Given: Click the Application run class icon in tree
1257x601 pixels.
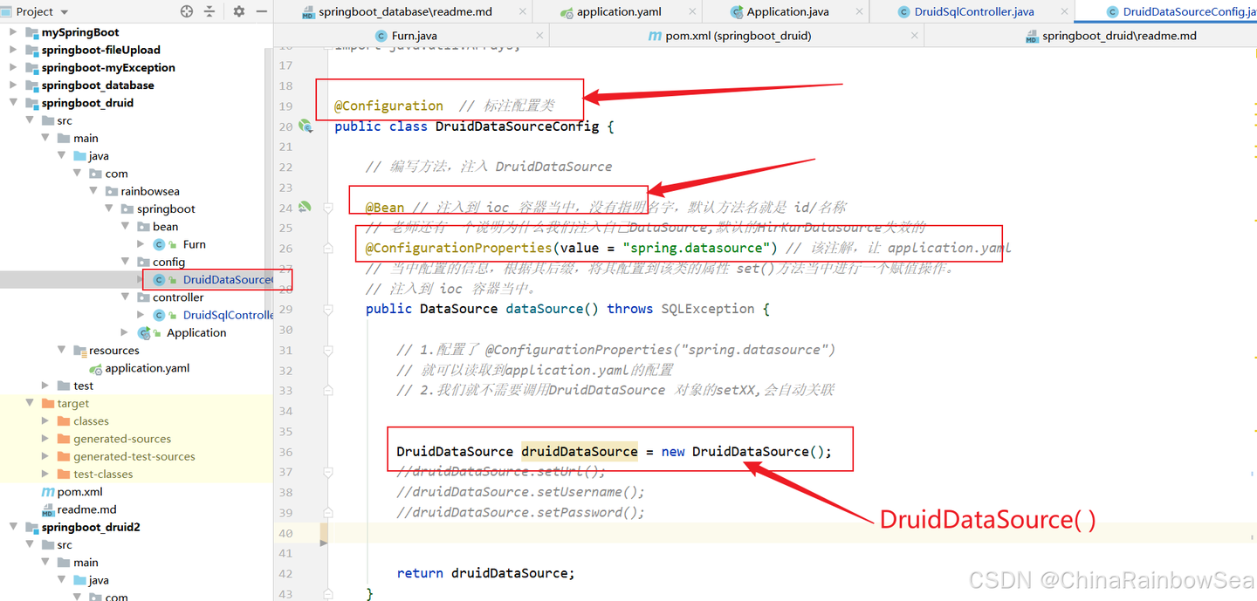Looking at the screenshot, I should point(145,332).
